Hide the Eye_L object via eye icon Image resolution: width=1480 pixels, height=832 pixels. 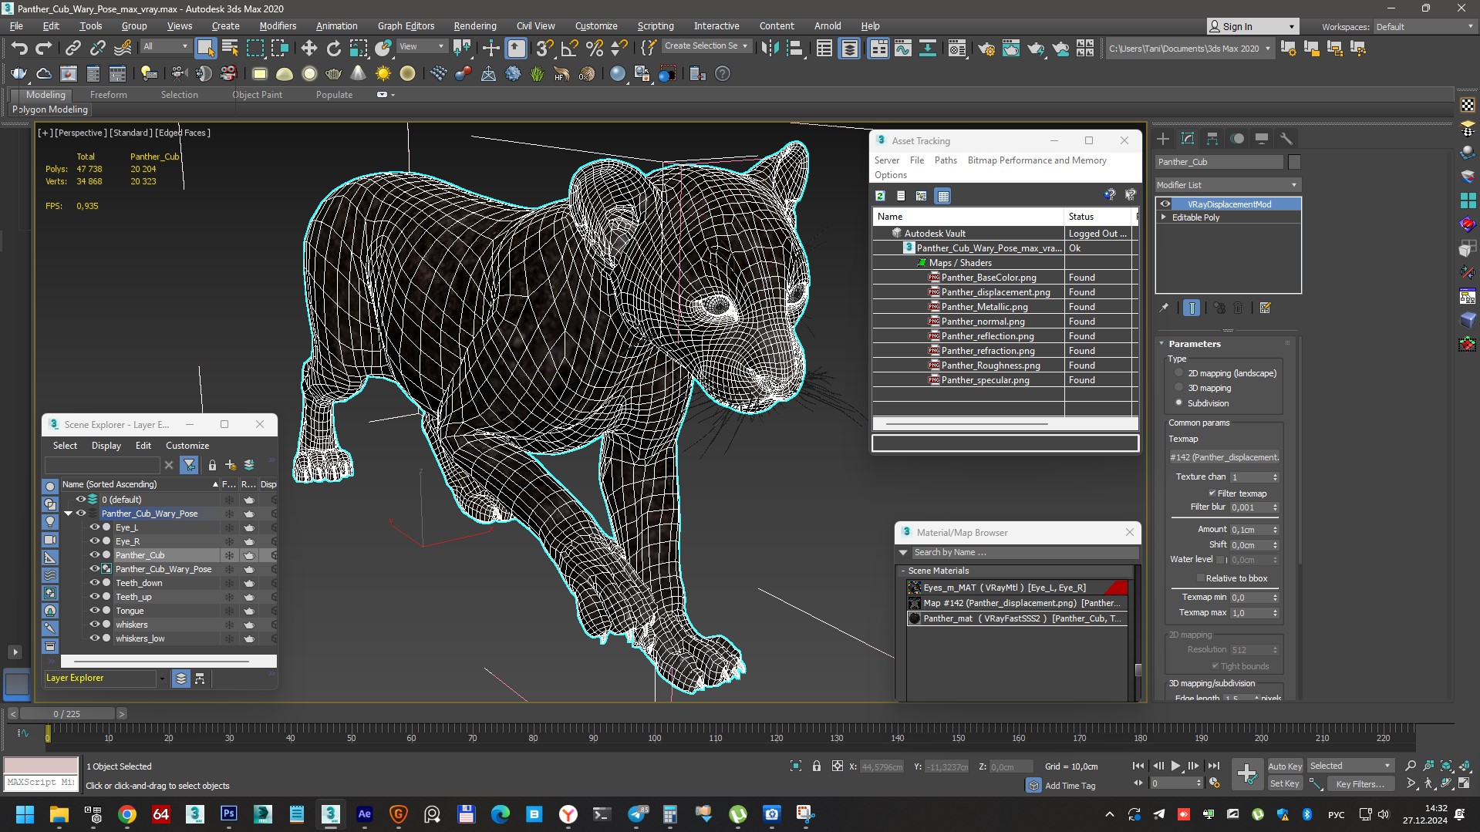click(x=95, y=527)
